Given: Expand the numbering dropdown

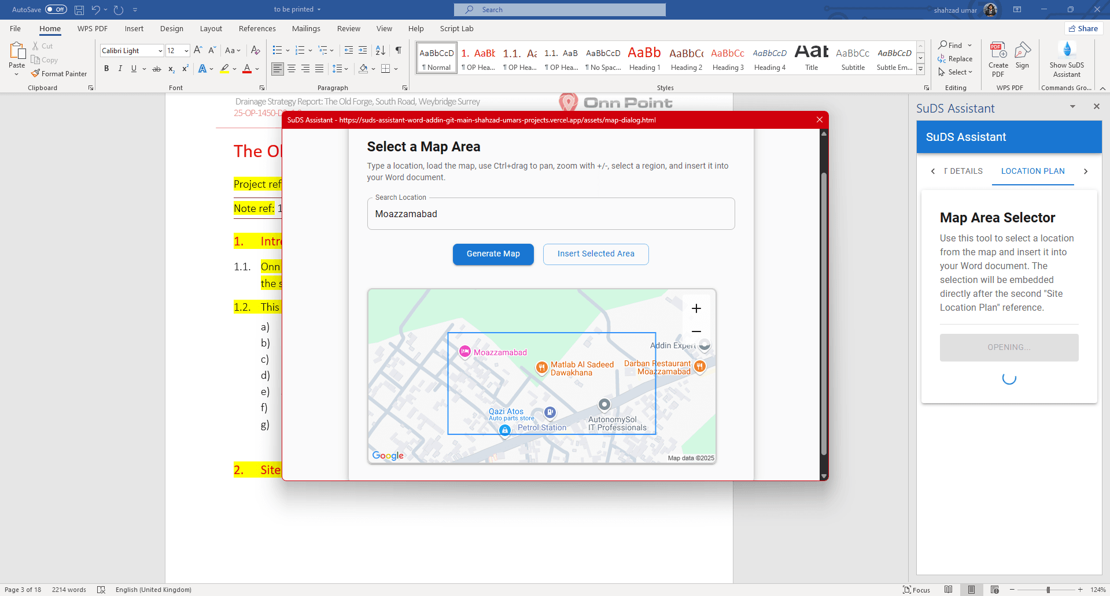Looking at the screenshot, I should tap(310, 50).
